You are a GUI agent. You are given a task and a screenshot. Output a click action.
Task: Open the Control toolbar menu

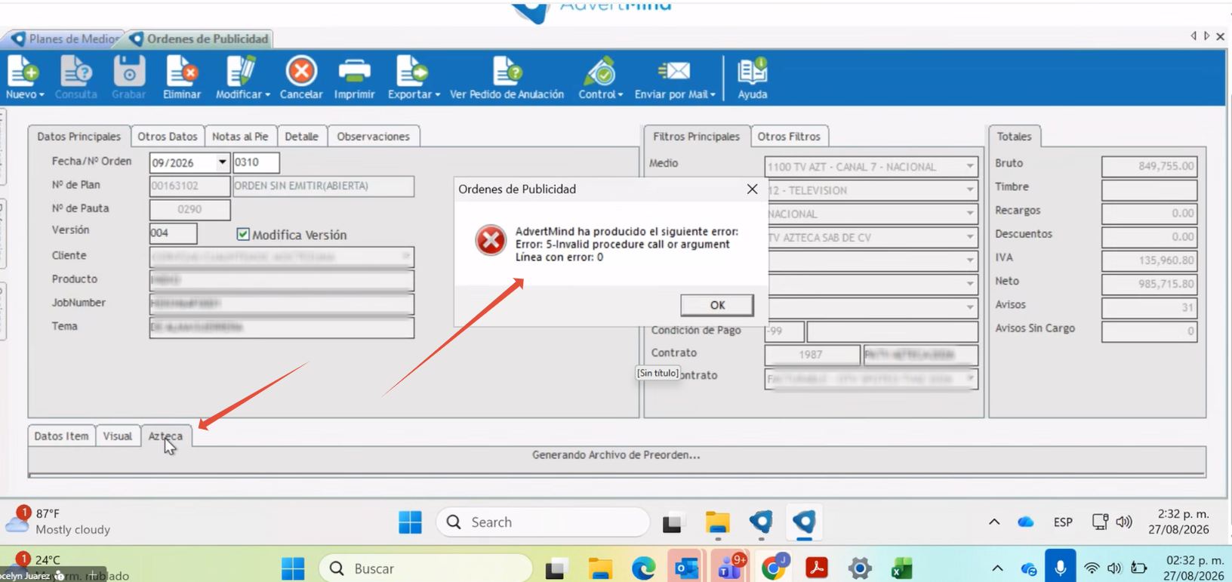(600, 78)
